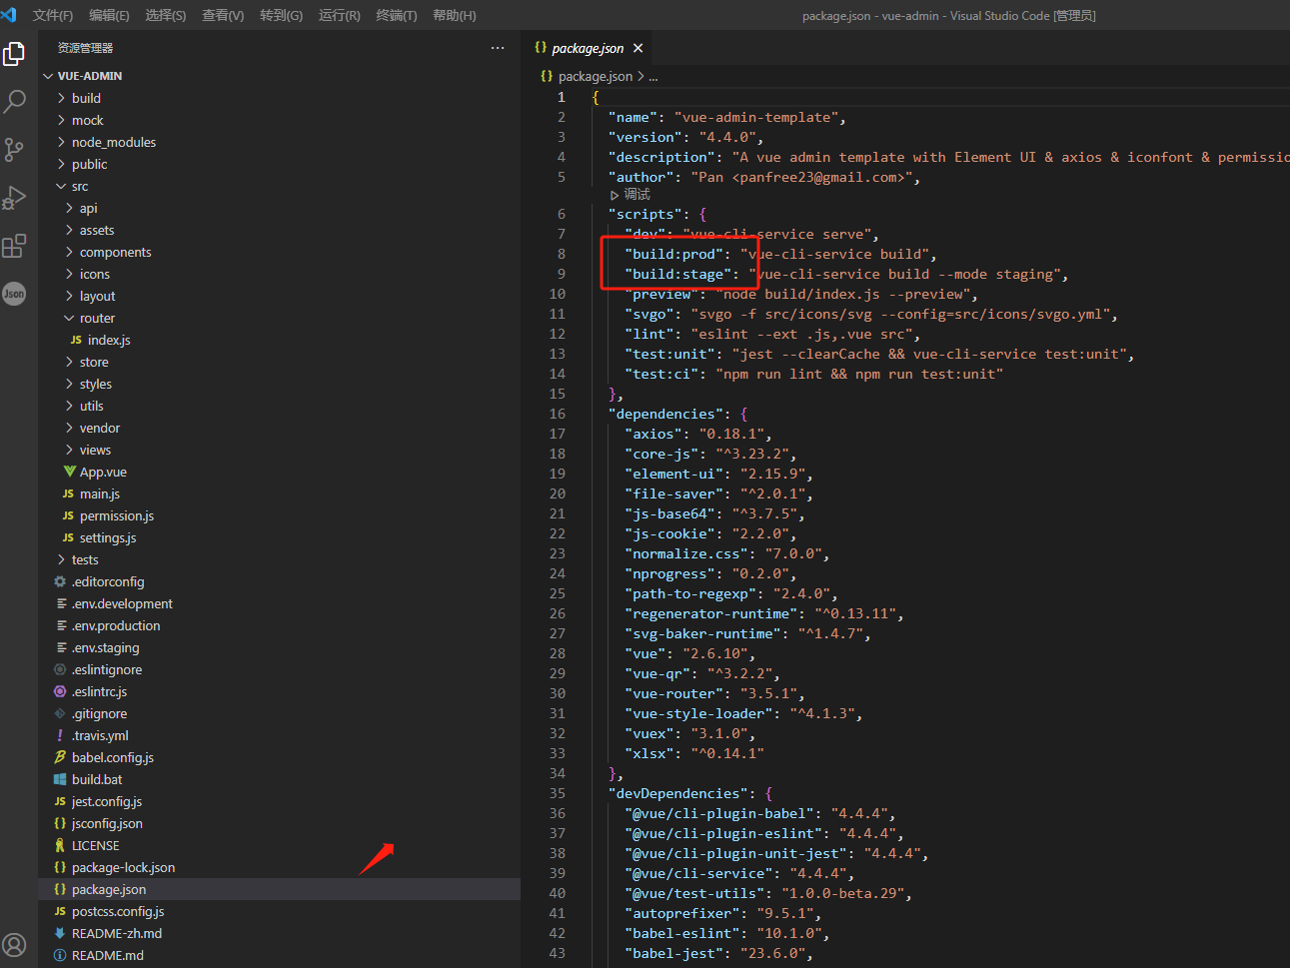Image resolution: width=1290 pixels, height=968 pixels.
Task: Open the LICENSE file
Action: (x=280, y=845)
